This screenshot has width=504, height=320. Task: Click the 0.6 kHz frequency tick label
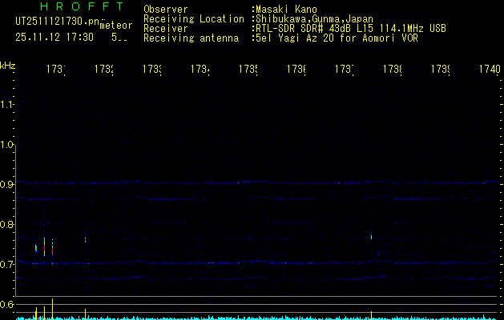tap(8, 305)
